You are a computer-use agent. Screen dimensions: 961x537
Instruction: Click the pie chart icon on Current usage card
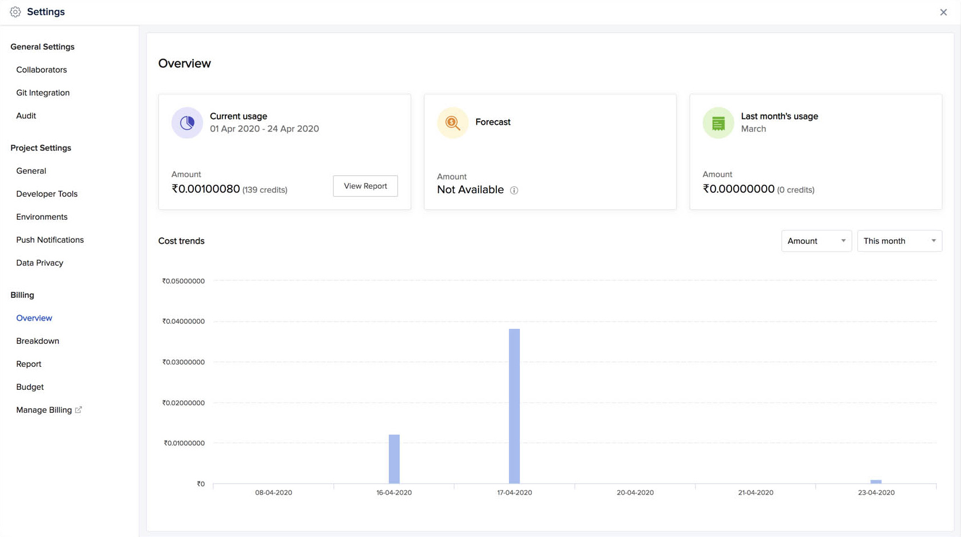point(187,122)
